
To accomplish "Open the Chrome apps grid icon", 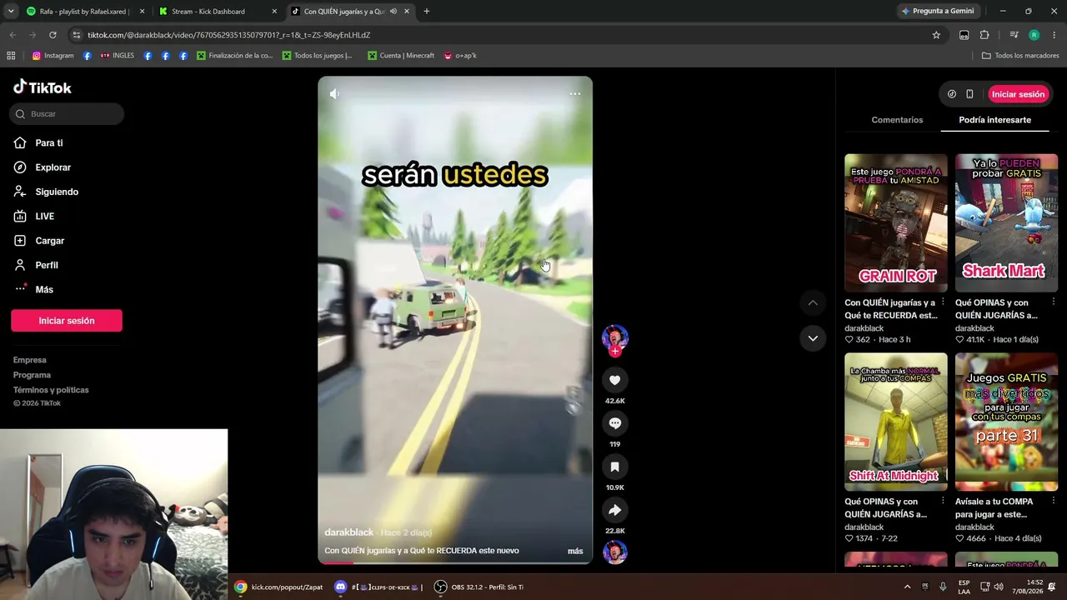I will coord(11,56).
